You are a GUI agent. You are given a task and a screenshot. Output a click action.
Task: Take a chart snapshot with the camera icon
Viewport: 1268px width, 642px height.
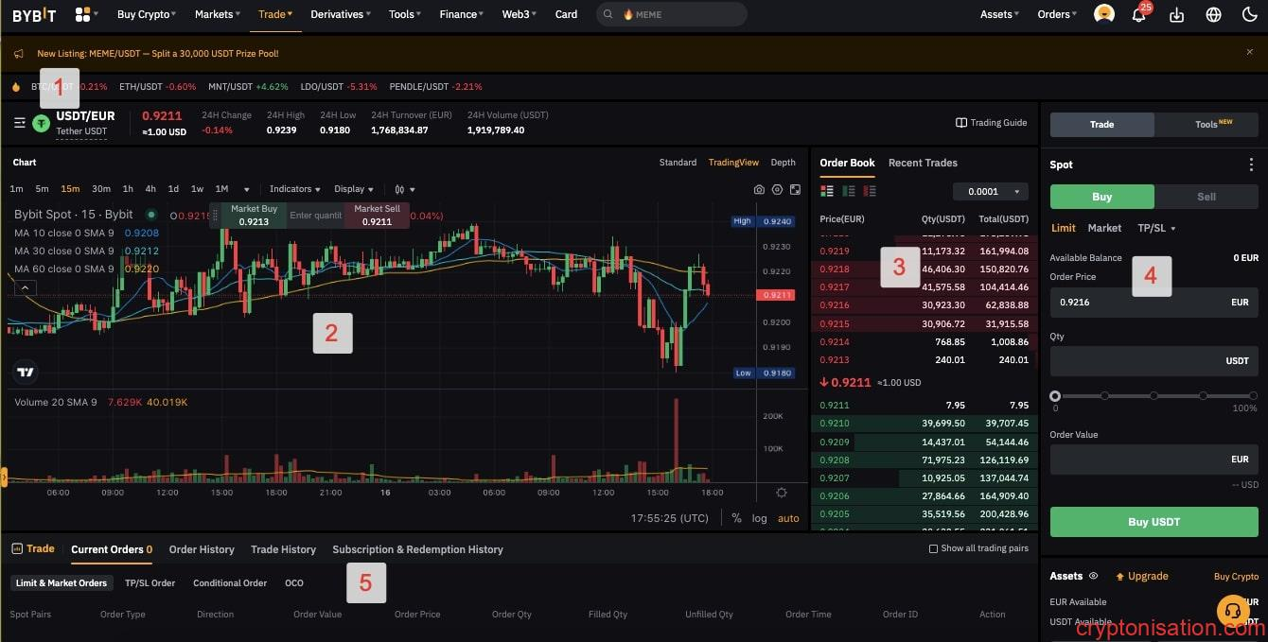coord(759,189)
